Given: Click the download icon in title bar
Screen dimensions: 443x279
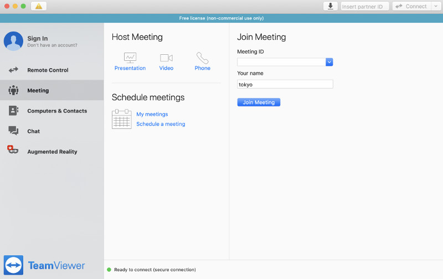Looking at the screenshot, I should pyautogui.click(x=331, y=6).
